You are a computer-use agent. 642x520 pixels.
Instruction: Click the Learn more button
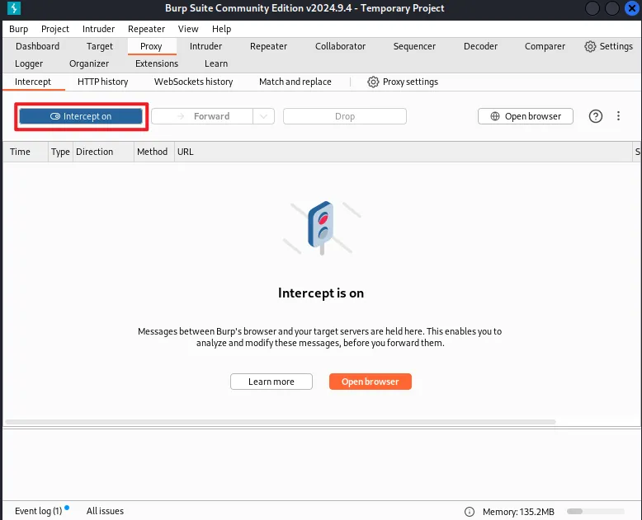[271, 382]
